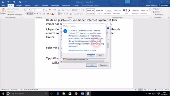The image size is (170, 96).
Task: Click the save icon in quick access toolbar
Action: (3, 2)
